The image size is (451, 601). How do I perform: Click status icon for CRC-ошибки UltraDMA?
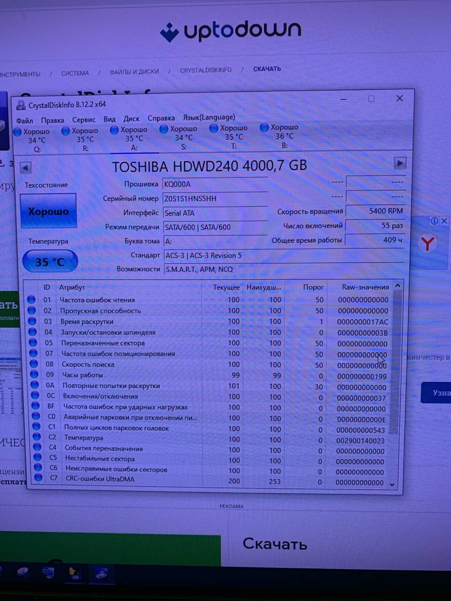[x=39, y=478]
